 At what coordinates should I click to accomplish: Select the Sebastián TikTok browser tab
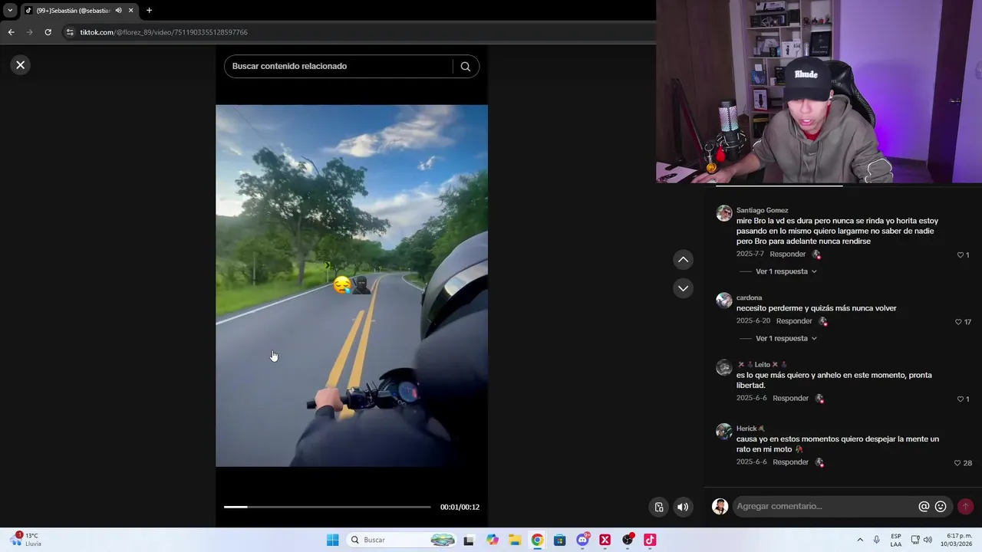(73, 11)
